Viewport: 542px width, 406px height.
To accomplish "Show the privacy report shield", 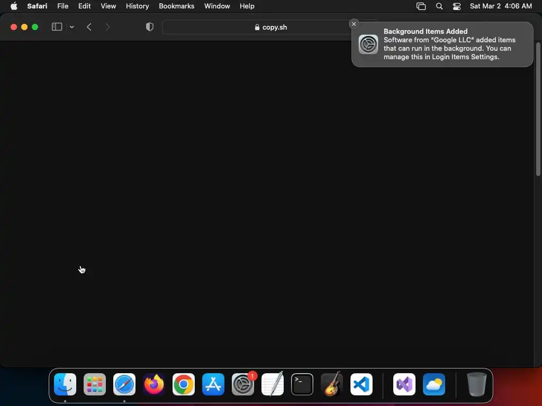I will pyautogui.click(x=150, y=27).
